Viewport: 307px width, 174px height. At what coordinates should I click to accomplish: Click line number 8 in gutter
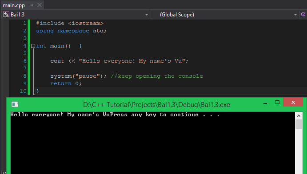click(x=25, y=76)
